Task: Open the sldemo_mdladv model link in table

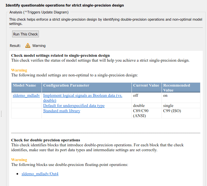Action: point(26,95)
